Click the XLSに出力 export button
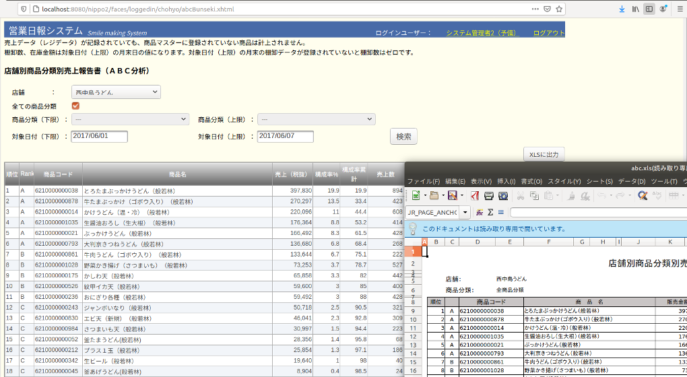The width and height of the screenshot is (687, 377). point(544,155)
